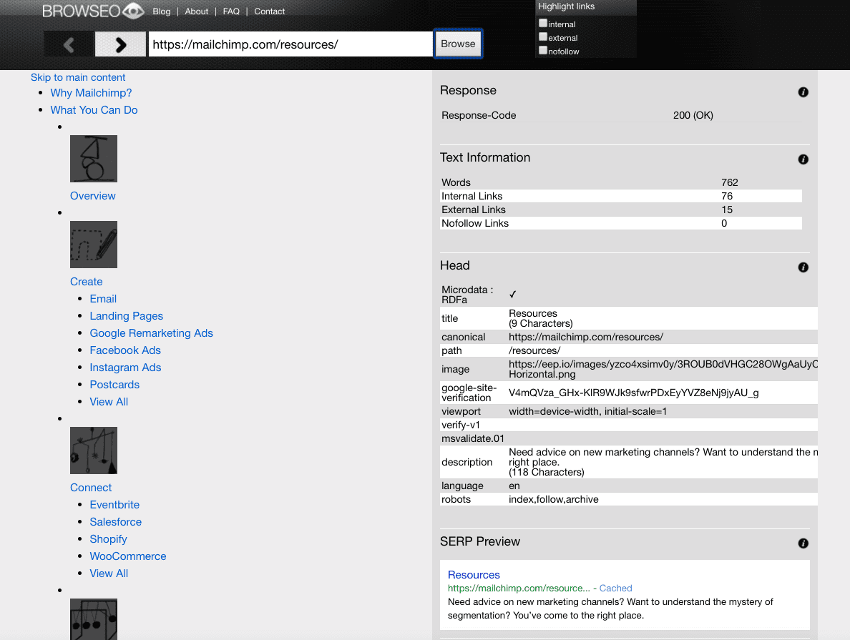The image size is (850, 640).
Task: Go back with the left arrow button
Action: [68, 44]
